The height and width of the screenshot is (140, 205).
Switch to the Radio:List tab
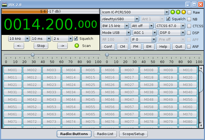pos(105,134)
